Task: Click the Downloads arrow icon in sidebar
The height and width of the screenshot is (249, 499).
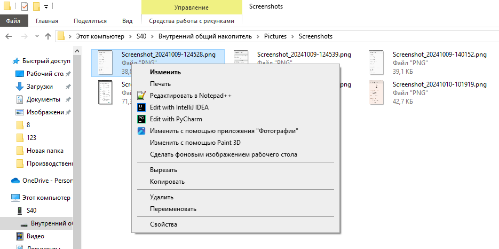Action: [x=20, y=87]
